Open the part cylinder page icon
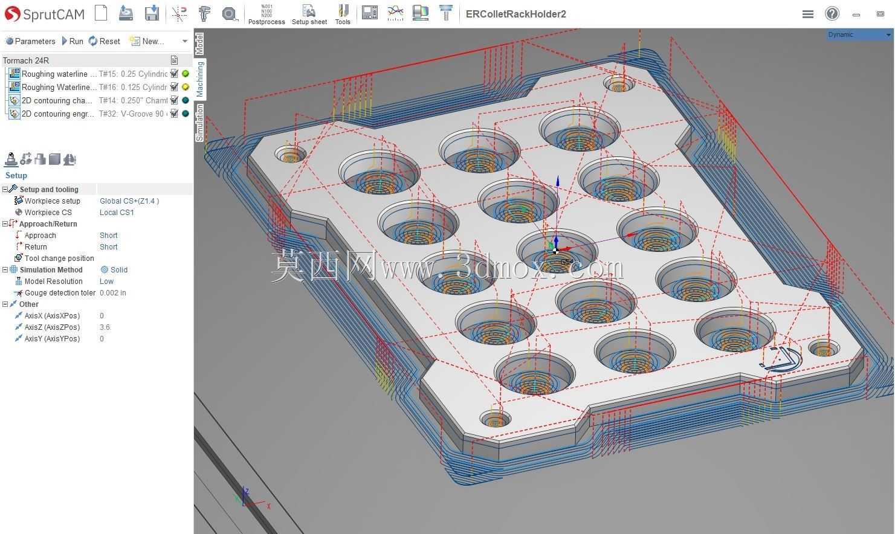895x534 pixels. [x=40, y=159]
